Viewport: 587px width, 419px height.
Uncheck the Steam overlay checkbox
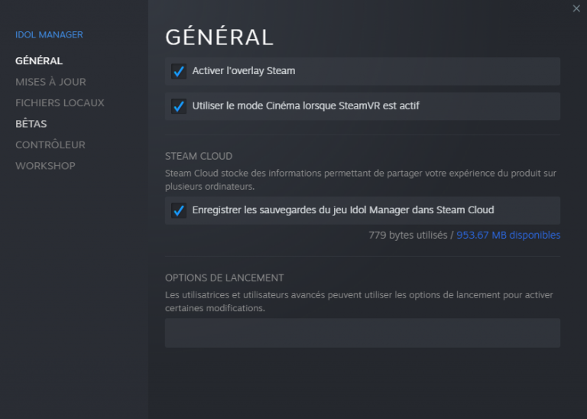(179, 71)
